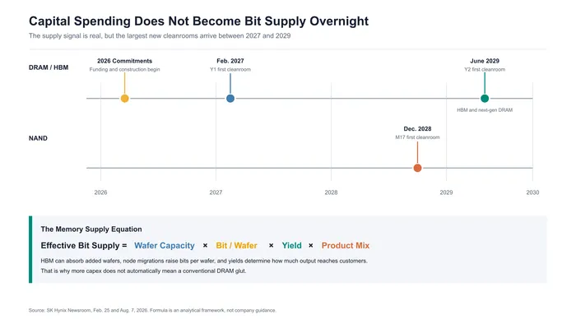The image size is (576, 324).
Task: Click the SK Hynix Newsroom source note
Action: pyautogui.click(x=152, y=310)
